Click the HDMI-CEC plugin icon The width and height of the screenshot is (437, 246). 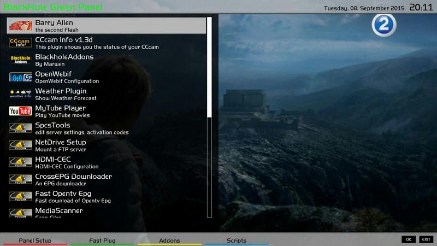20,162
